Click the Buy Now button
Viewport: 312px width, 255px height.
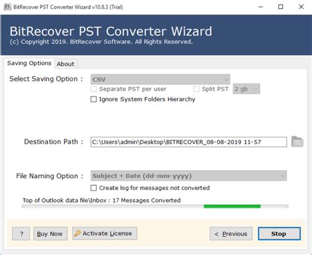click(50, 234)
